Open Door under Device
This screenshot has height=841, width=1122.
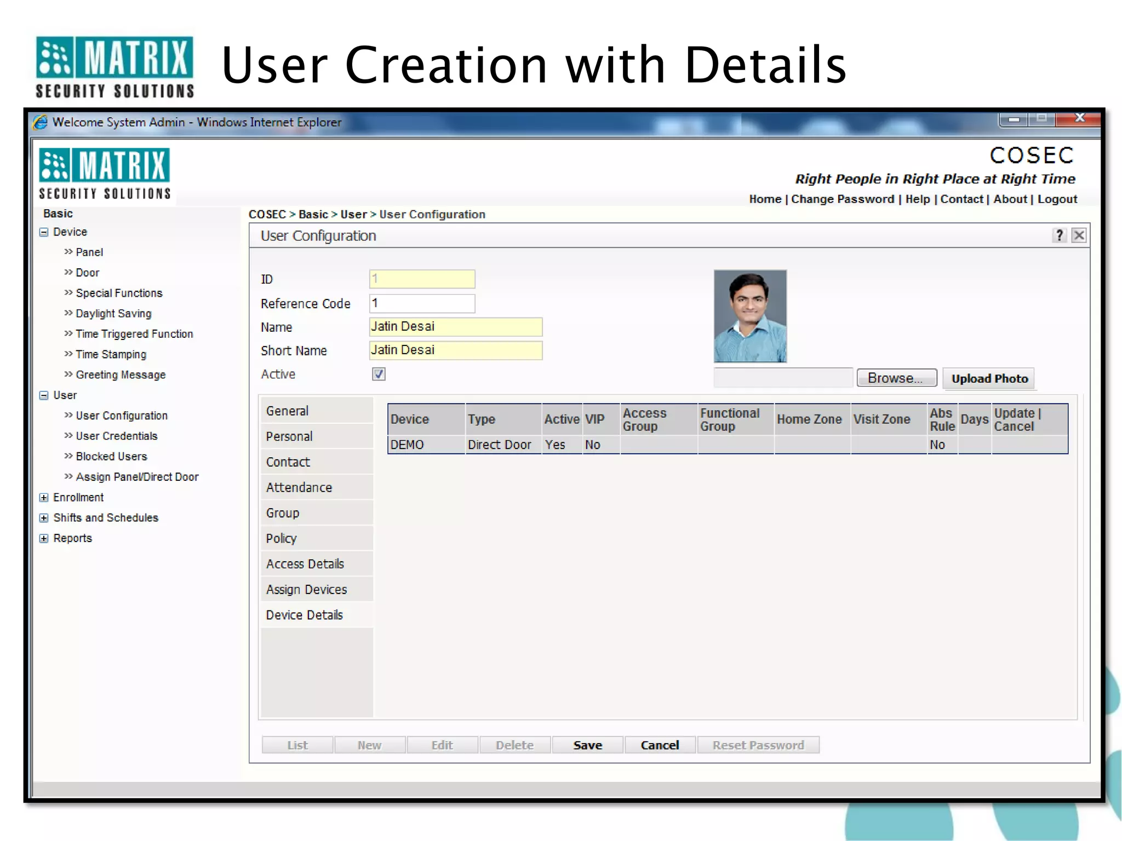88,273
